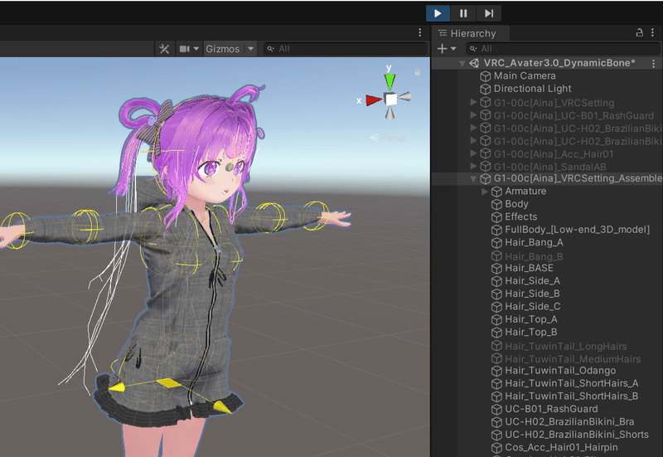Collapse the VRC_Avater3.0_DynamicBone scene

462,64
